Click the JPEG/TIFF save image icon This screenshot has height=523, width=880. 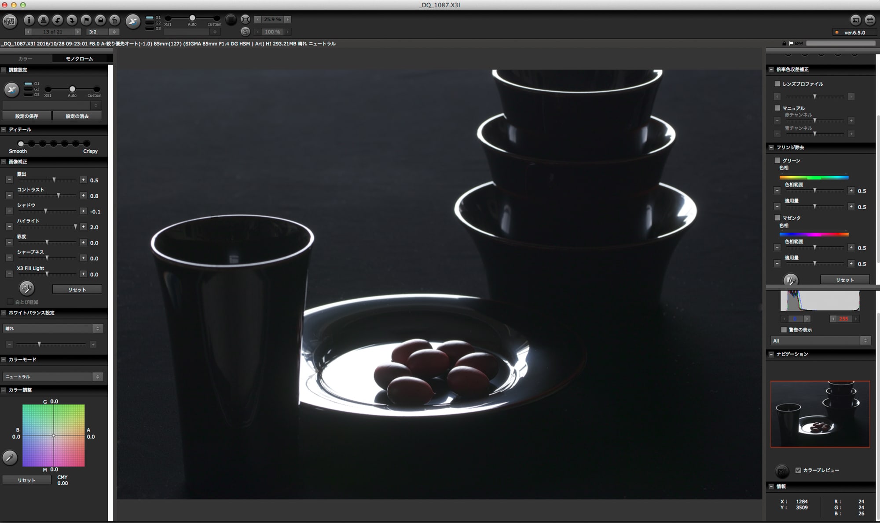coord(10,20)
